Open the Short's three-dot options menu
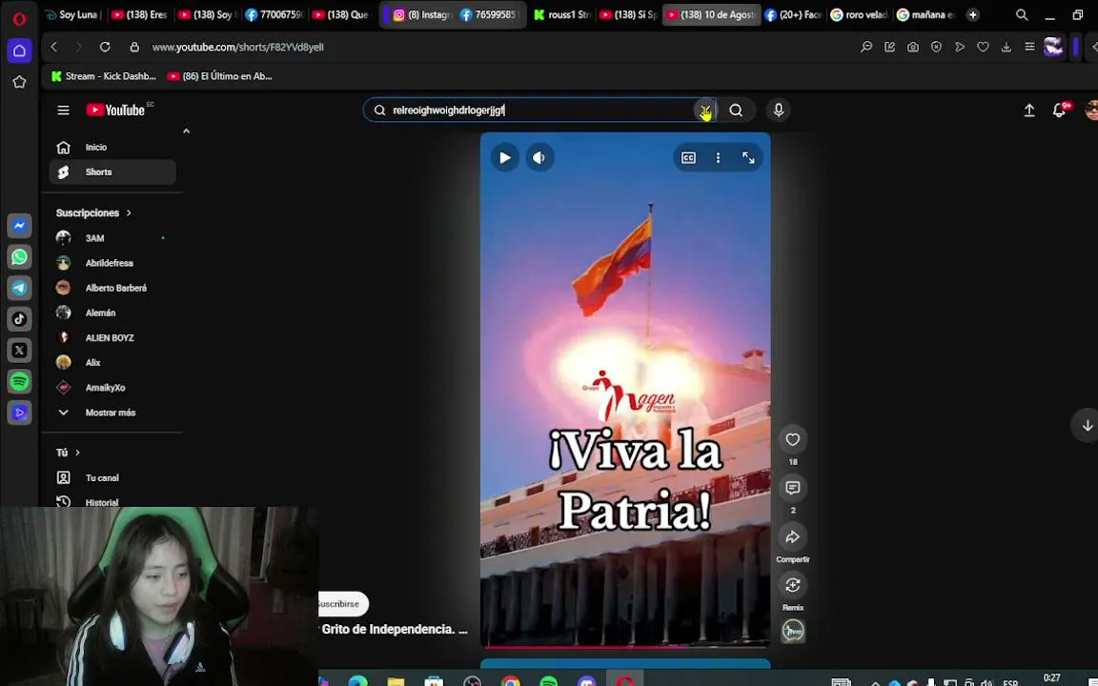1098x686 pixels. pyautogui.click(x=718, y=158)
